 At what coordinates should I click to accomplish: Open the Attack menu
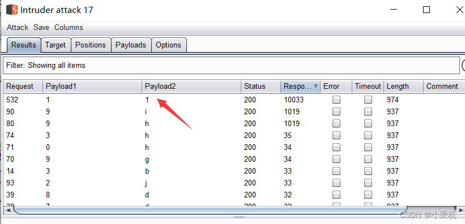(x=18, y=28)
